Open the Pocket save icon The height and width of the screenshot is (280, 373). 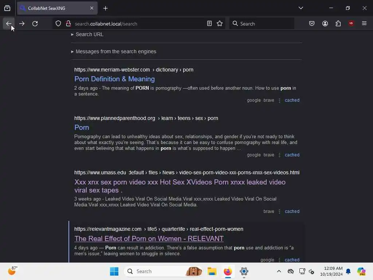coord(312,24)
